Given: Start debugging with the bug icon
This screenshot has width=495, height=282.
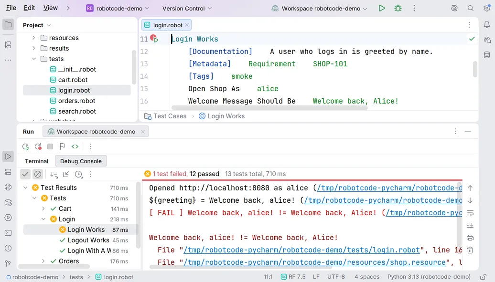Looking at the screenshot, I should point(398,8).
